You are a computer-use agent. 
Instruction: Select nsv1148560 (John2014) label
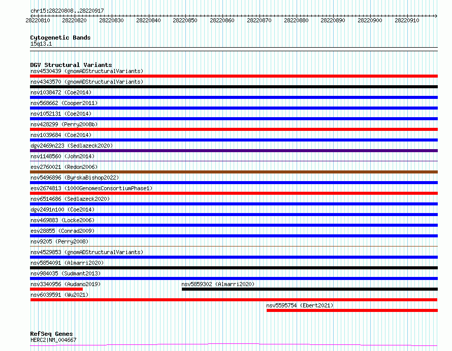[x=62, y=156]
